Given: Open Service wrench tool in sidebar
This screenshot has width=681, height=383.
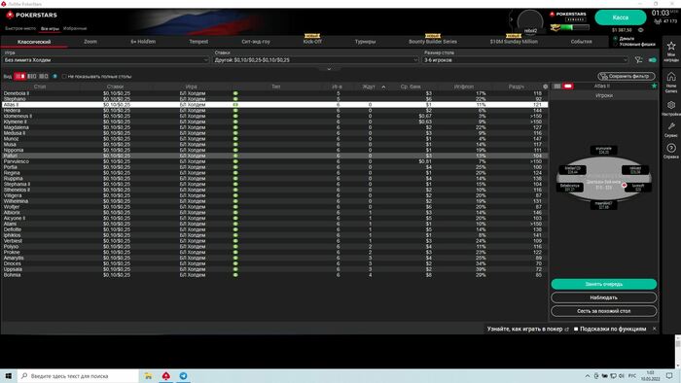Looking at the screenshot, I should point(671,126).
